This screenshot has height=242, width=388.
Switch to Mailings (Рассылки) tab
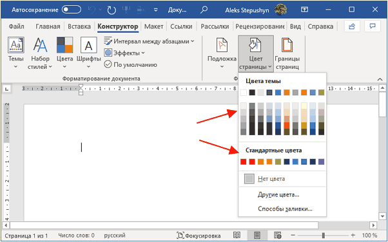[215, 26]
